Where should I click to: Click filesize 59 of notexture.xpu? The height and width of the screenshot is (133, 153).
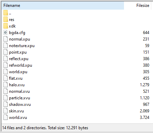(147, 46)
